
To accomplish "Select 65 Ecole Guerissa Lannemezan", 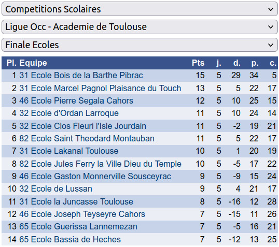I will (78, 227).
